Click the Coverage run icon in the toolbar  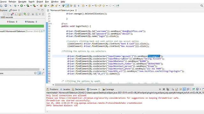[x=28, y=6]
